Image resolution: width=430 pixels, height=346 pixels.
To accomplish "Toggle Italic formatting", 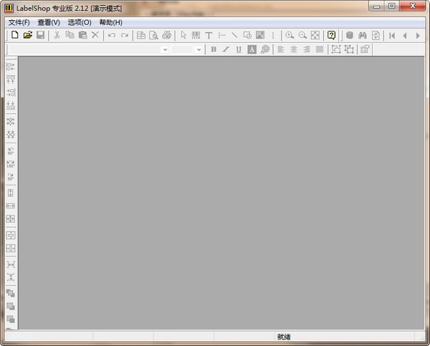I will (x=226, y=49).
